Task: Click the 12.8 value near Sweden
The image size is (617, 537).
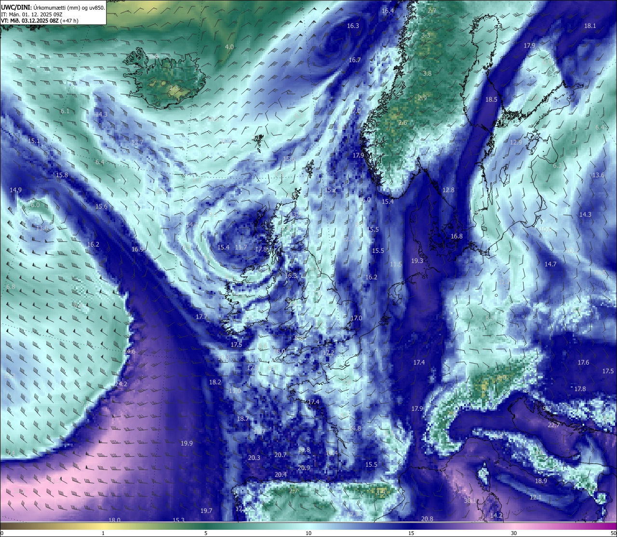Action: [x=448, y=190]
